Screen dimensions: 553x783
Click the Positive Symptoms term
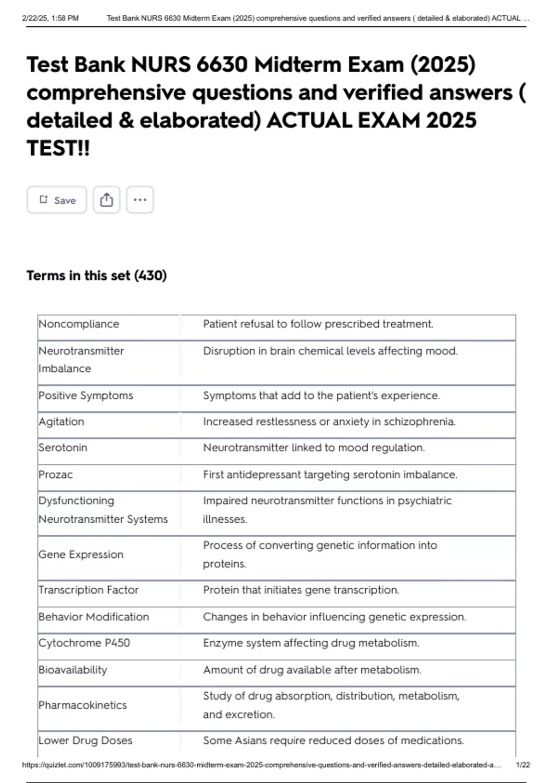point(86,396)
